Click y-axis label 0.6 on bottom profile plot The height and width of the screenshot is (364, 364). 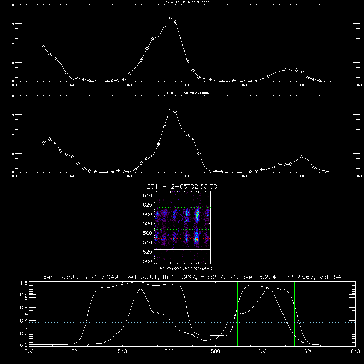pyautogui.click(x=23, y=308)
